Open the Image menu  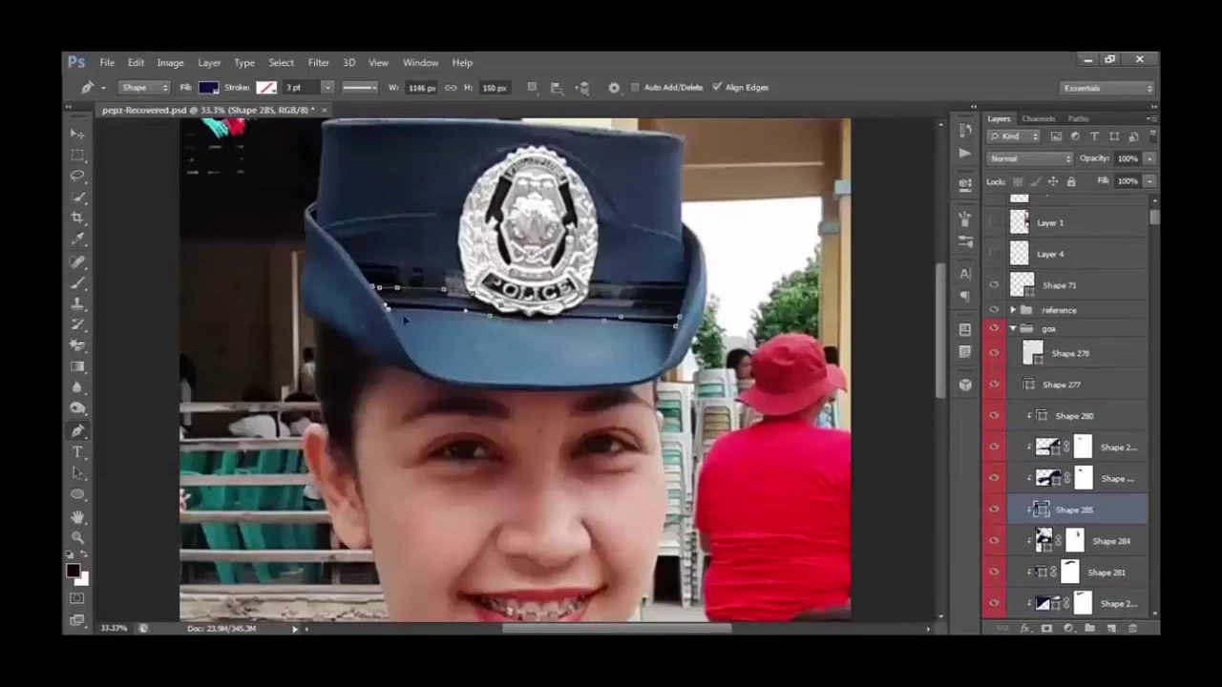(x=170, y=63)
